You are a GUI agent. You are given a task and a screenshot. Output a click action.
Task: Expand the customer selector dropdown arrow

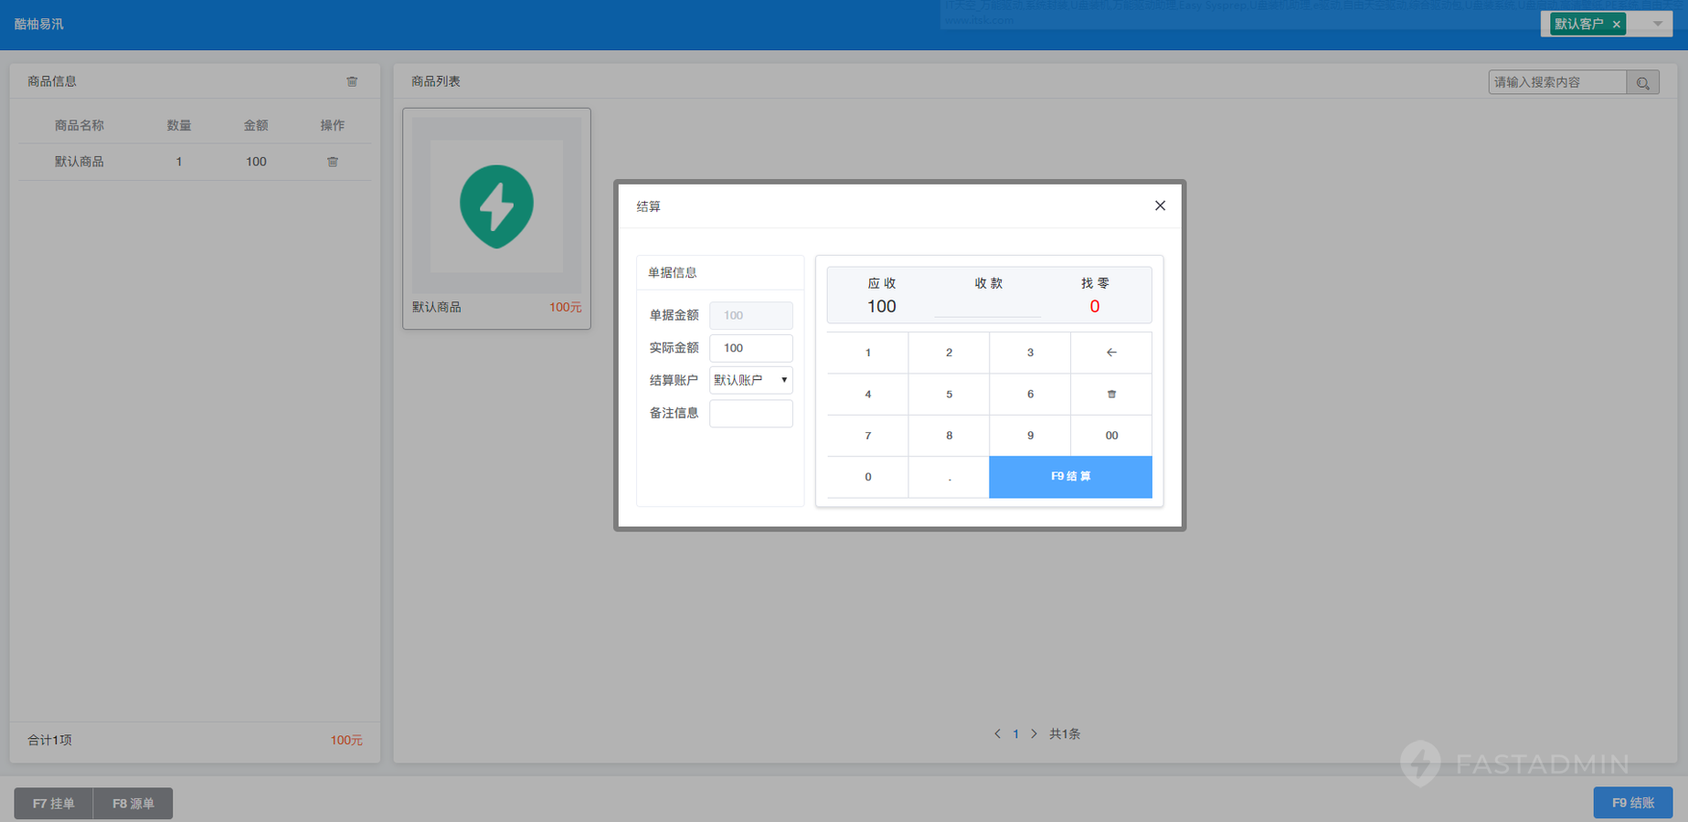[x=1657, y=24]
